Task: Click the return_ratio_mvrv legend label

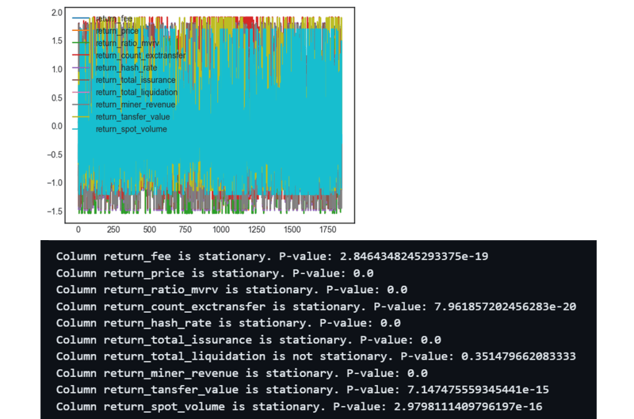Action: 126,43
